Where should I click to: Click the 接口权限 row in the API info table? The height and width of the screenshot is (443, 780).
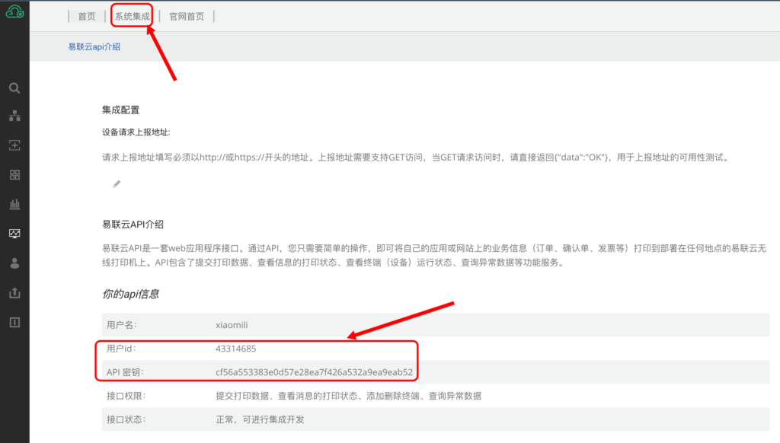pyautogui.click(x=305, y=396)
